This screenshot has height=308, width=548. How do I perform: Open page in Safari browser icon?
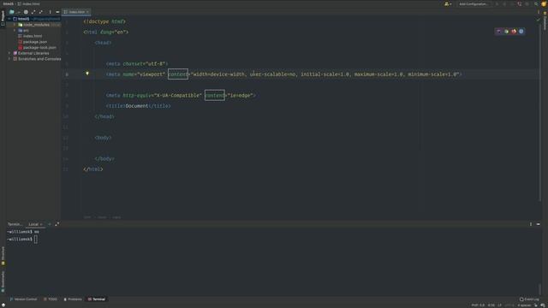coord(521,32)
